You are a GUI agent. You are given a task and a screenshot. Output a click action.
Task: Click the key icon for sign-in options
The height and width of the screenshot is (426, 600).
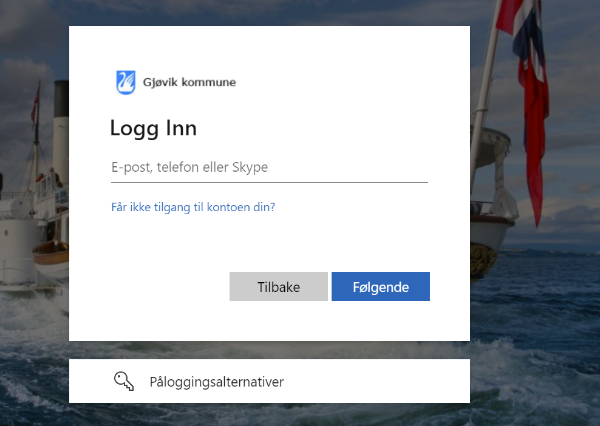pyautogui.click(x=124, y=381)
